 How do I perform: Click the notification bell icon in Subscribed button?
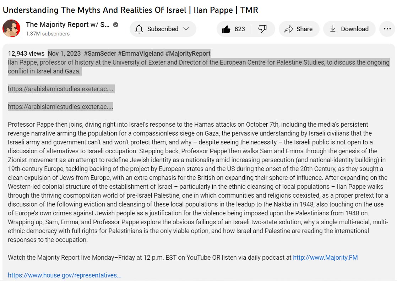click(x=139, y=29)
